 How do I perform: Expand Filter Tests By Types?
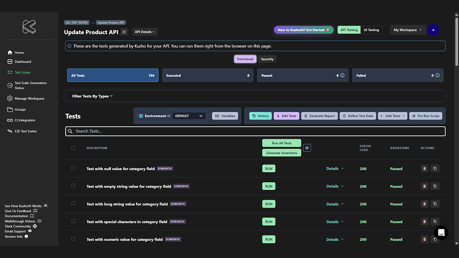click(x=92, y=96)
